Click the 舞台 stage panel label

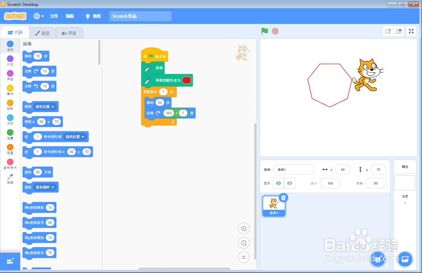point(405,167)
